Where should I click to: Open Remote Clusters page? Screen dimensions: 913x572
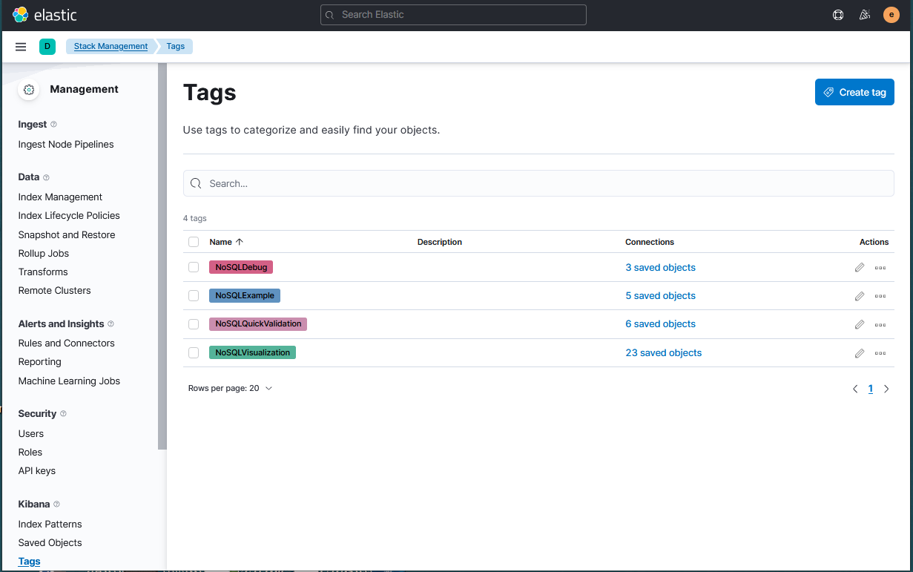pos(55,291)
